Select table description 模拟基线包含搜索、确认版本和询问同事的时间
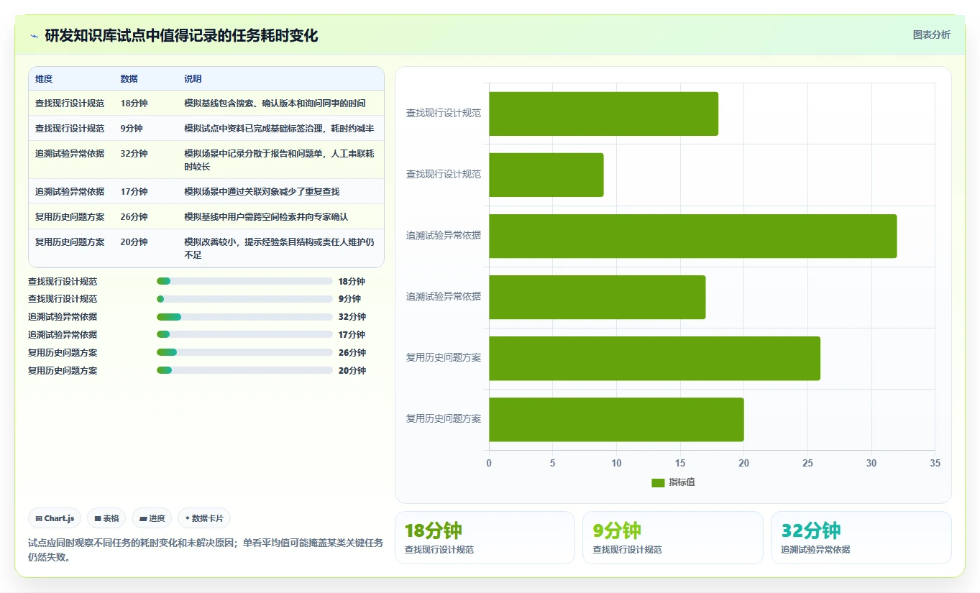Screen dimensions: 980x593 click(275, 104)
